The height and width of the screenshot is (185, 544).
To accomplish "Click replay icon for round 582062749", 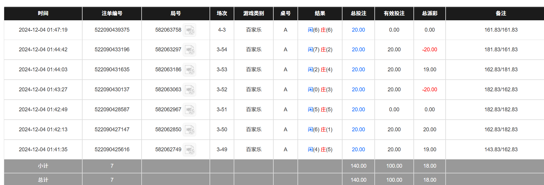I will click(189, 150).
